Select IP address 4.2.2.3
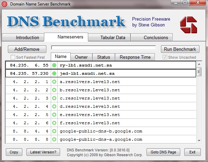 coord(31,98)
